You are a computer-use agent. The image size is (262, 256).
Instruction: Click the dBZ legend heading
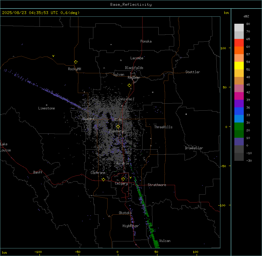pos(246,16)
